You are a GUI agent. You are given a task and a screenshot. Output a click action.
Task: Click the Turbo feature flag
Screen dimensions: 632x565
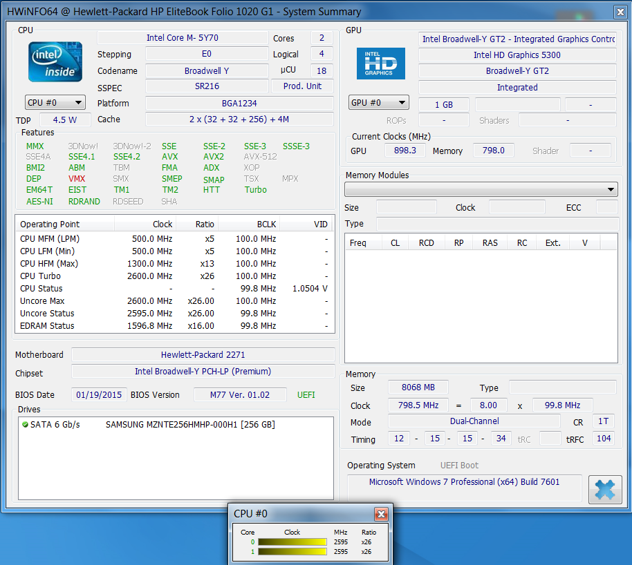coord(256,190)
